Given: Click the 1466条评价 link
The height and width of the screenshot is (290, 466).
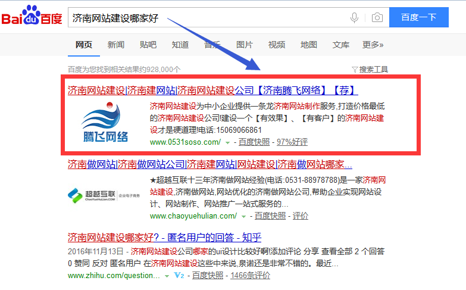Looking at the screenshot, I should point(250,276).
